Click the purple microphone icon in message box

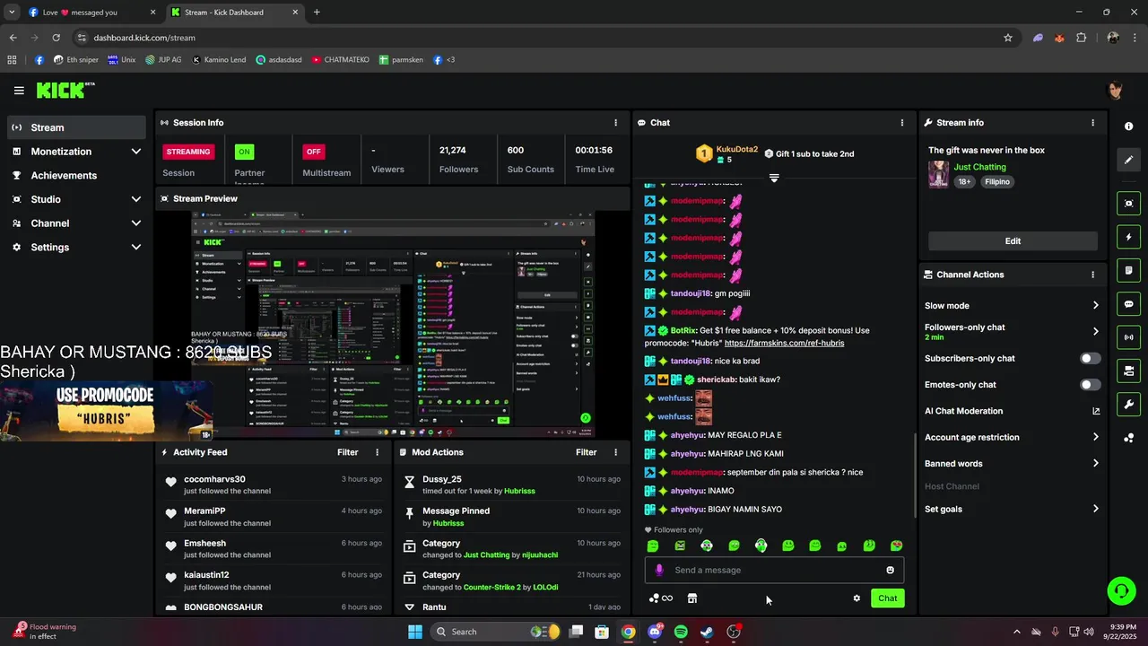pyautogui.click(x=659, y=571)
